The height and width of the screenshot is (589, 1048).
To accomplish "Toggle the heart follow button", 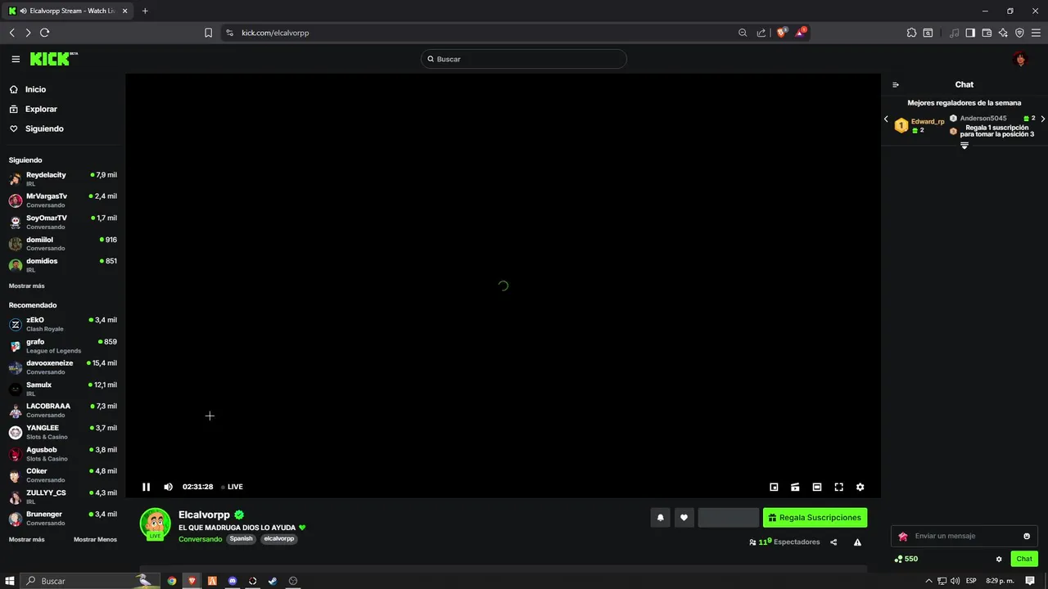I will tap(684, 517).
